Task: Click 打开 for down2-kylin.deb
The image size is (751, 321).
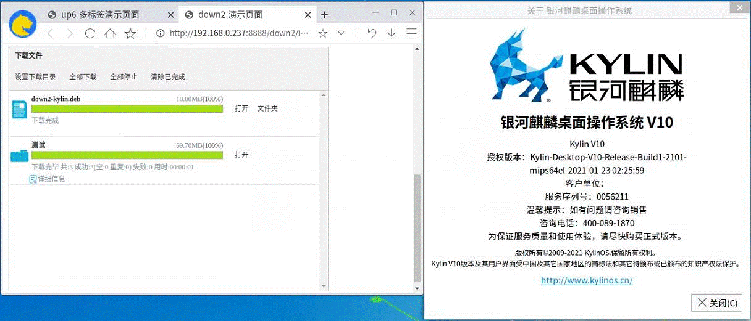Action: pyautogui.click(x=241, y=108)
